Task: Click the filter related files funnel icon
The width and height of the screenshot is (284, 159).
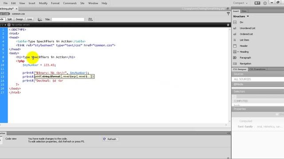Action: point(228,14)
